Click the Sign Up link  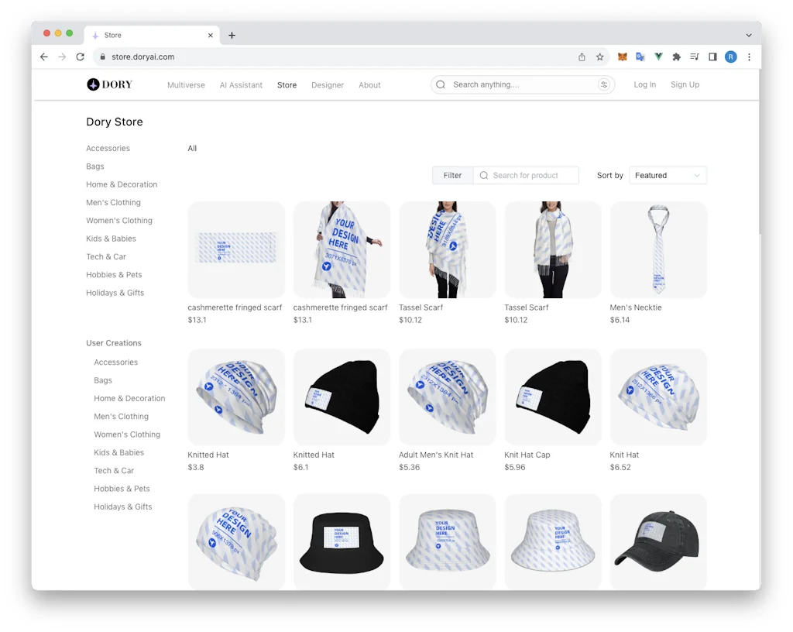(685, 85)
